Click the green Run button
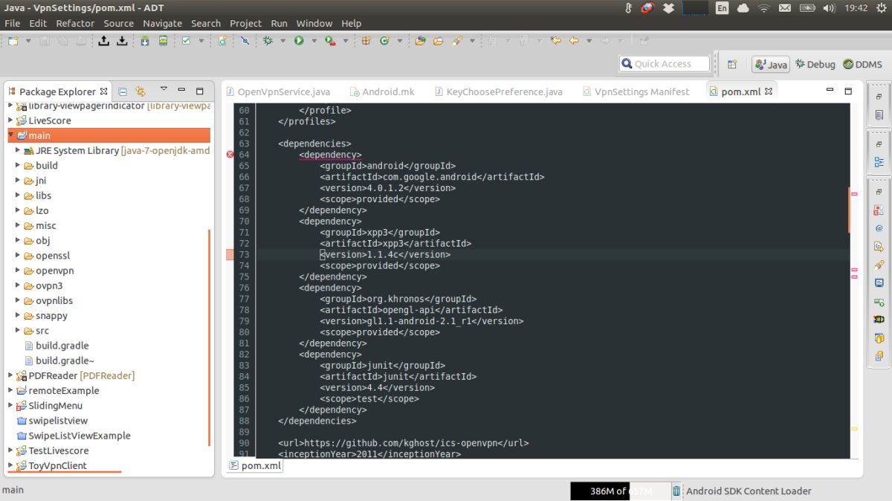Viewport: 892px width, 501px height. 299,41
